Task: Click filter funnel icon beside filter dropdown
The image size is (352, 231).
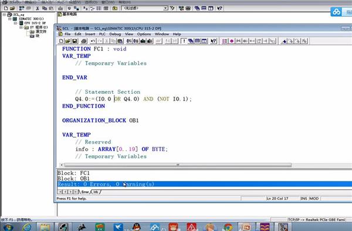Action: [172, 8]
